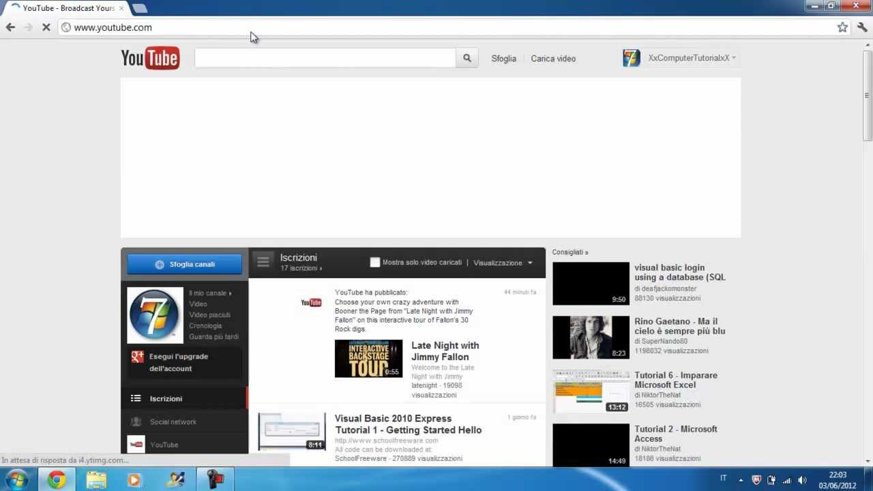The image size is (873, 491).
Task: Click Chrome icon in taskbar
Action: (x=57, y=479)
